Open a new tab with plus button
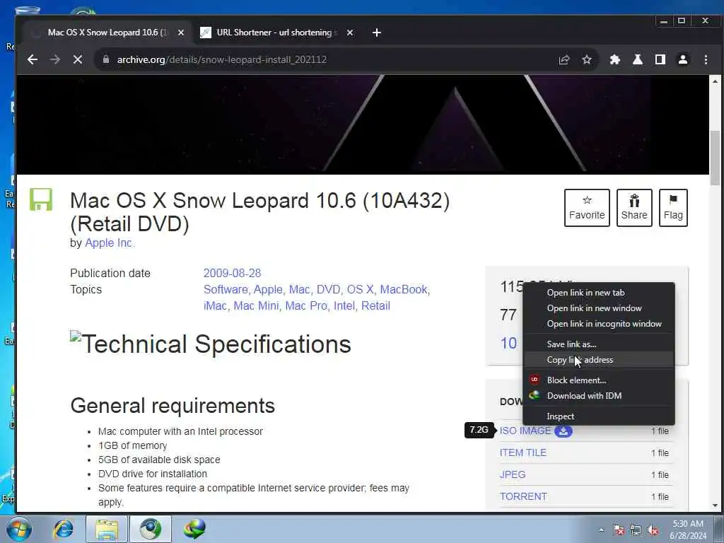Image resolution: width=724 pixels, height=543 pixels. (x=377, y=33)
